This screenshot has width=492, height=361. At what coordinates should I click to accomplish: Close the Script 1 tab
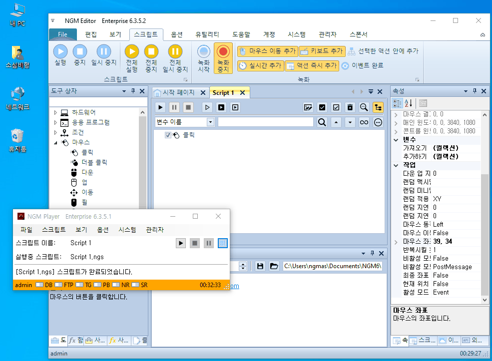click(x=242, y=92)
